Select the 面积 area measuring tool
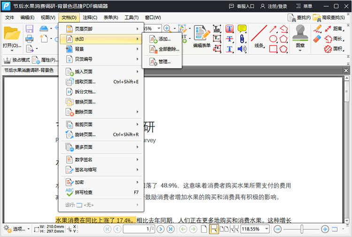Viewport: 352px width, 237px height. (x=334, y=48)
